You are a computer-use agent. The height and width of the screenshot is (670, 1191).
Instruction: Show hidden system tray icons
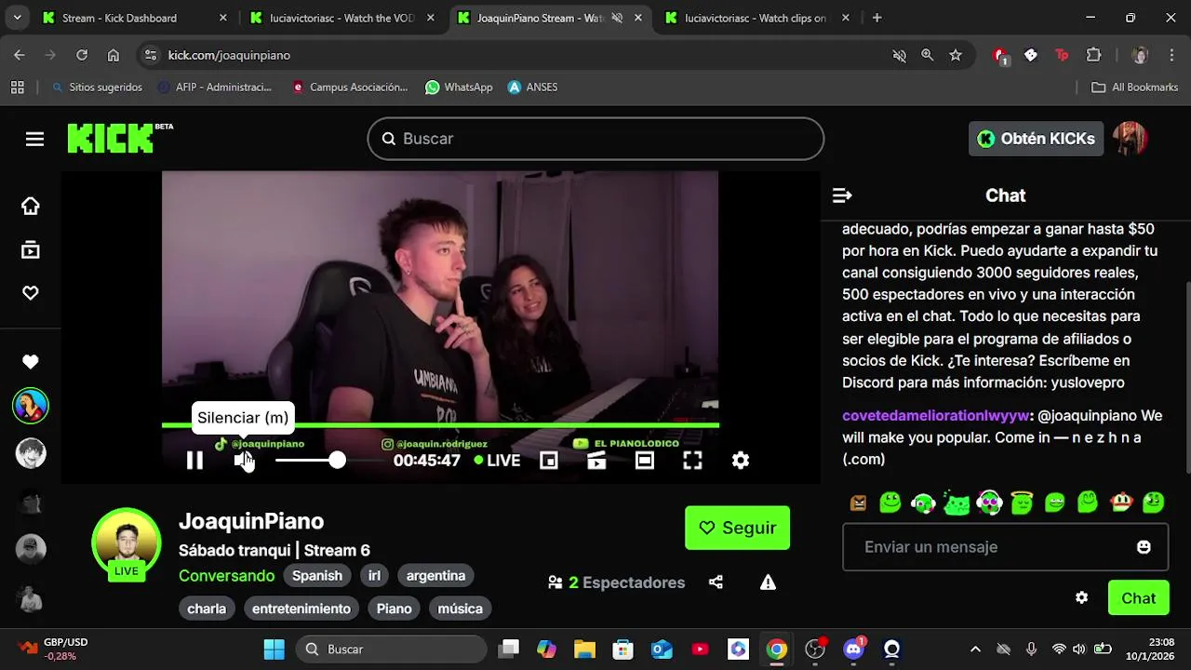[975, 649]
